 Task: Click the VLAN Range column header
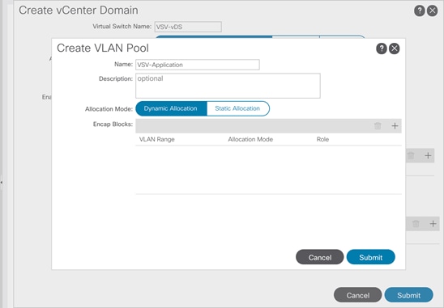pos(157,139)
